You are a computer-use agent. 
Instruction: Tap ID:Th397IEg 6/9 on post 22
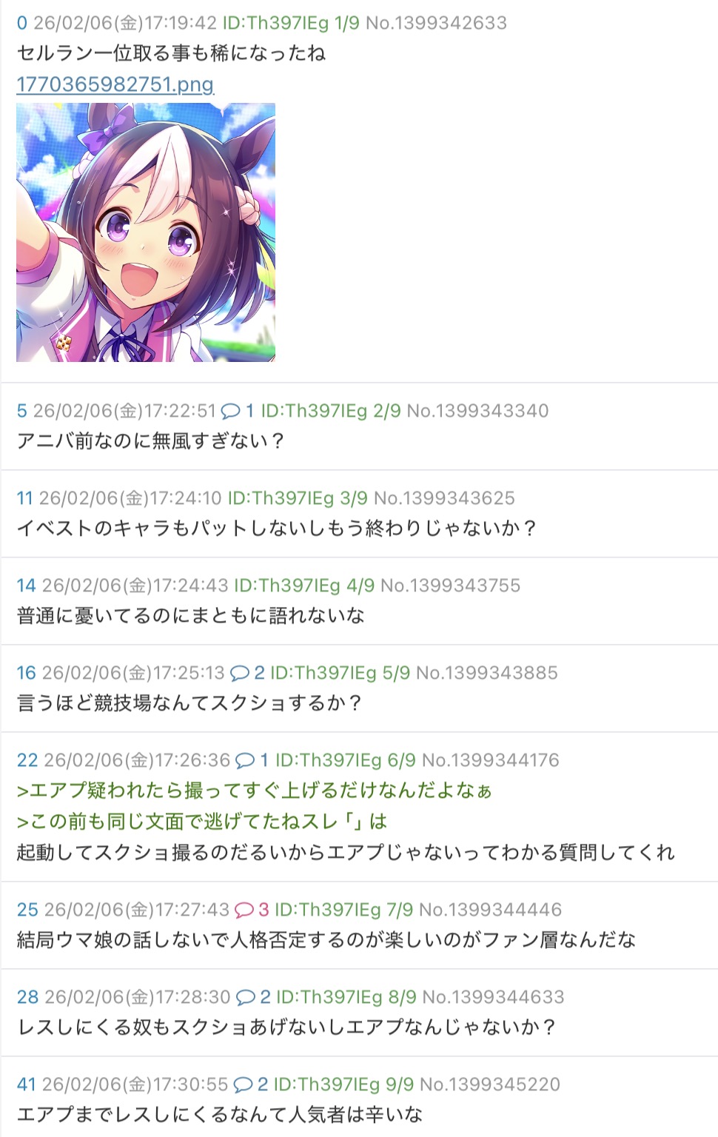point(346,760)
